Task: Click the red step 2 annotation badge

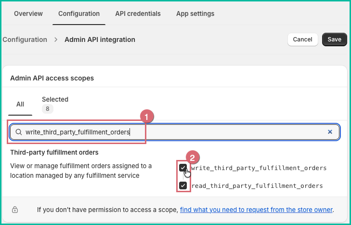Action: [192, 158]
